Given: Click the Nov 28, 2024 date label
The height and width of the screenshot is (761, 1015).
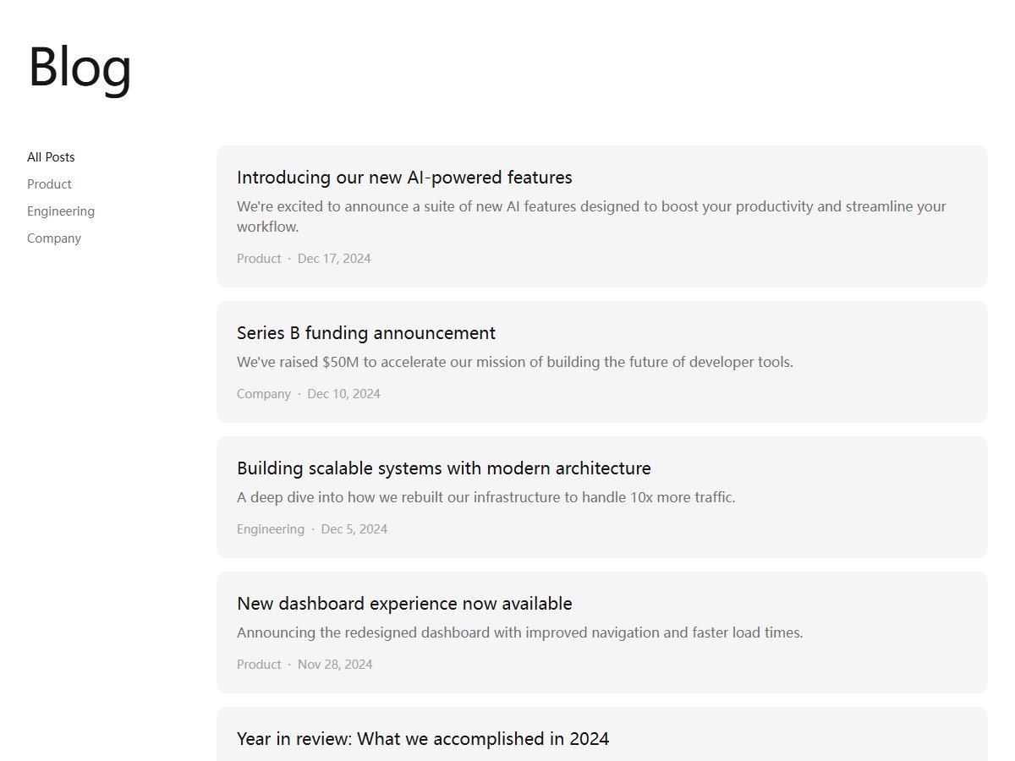Looking at the screenshot, I should [x=335, y=665].
